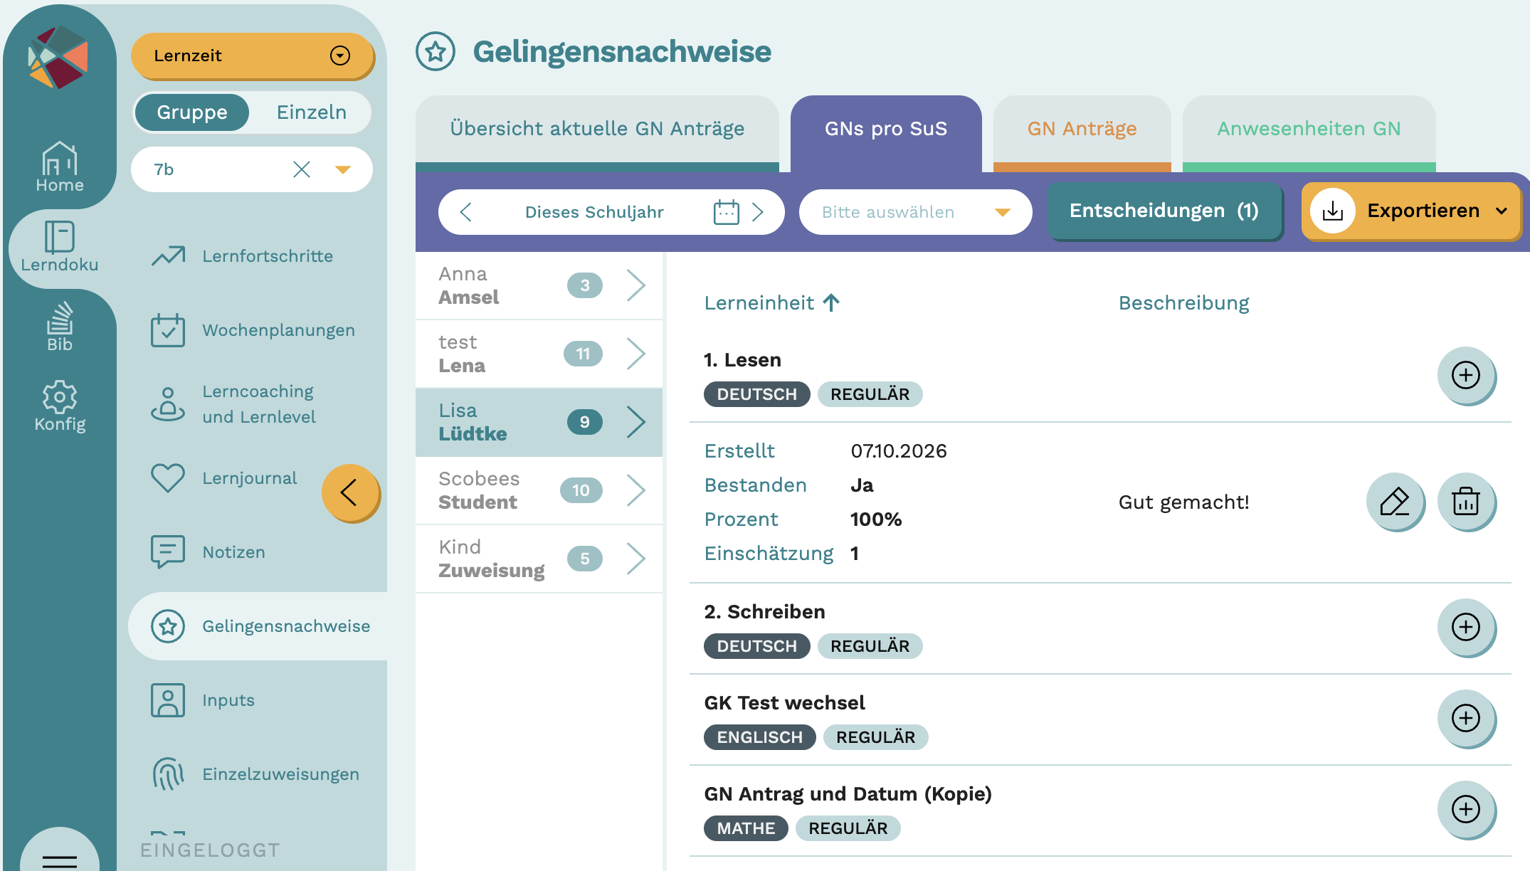
Task: Select student test Lena
Action: 539,354
